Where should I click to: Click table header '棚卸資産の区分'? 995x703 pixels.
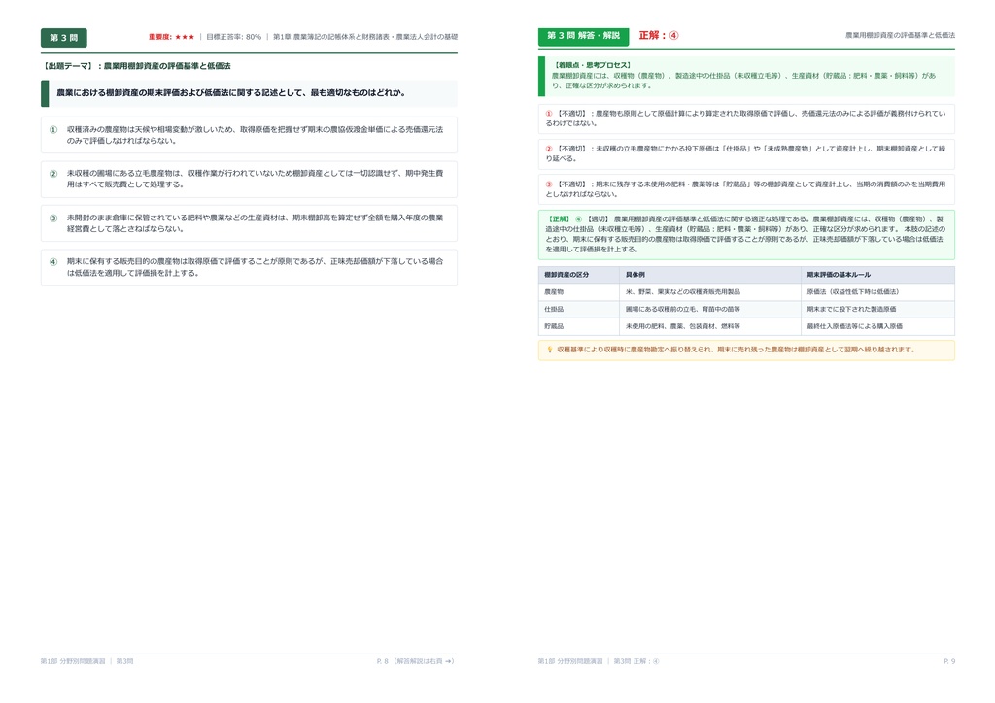(566, 275)
